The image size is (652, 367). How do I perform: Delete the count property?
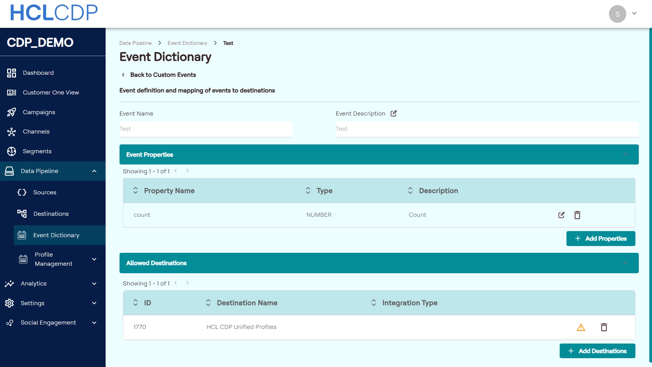pos(577,215)
